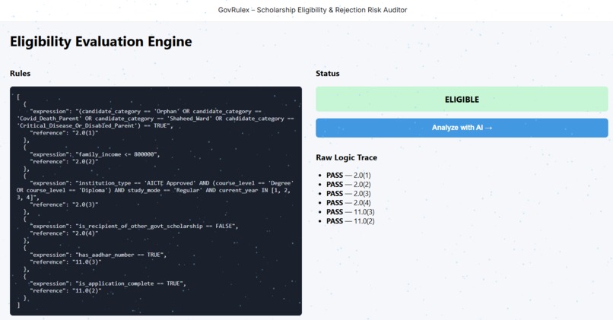Select the GovRulex page header title

[x=313, y=10]
